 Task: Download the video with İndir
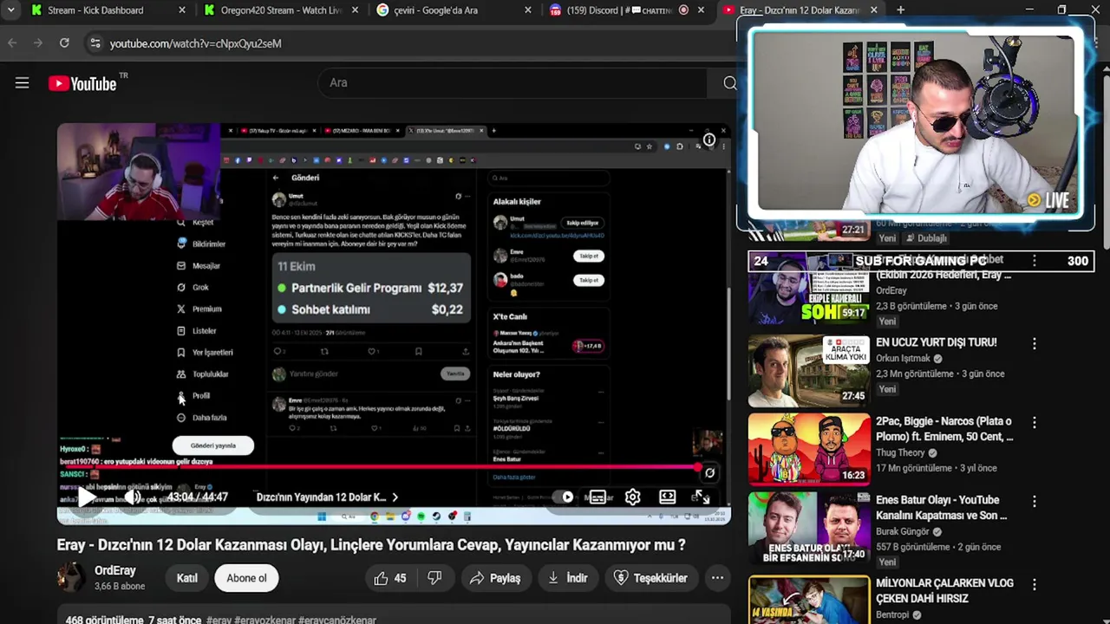pos(568,578)
